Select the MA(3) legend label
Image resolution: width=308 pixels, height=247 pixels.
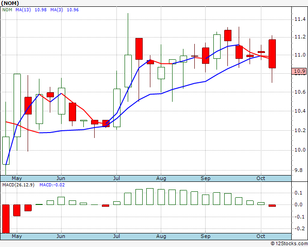point(57,10)
